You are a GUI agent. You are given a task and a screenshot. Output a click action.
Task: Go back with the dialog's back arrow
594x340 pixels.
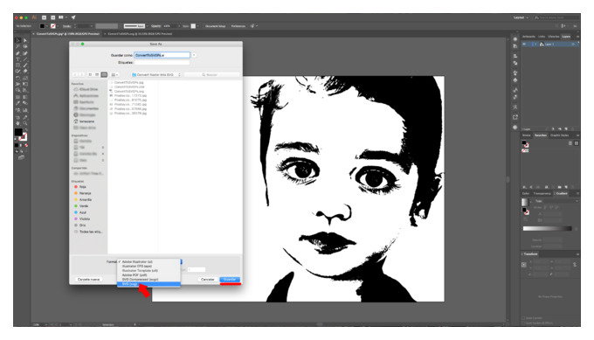point(75,74)
